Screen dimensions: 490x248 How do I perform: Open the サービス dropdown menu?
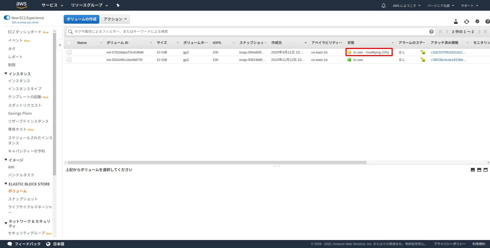pos(52,5)
